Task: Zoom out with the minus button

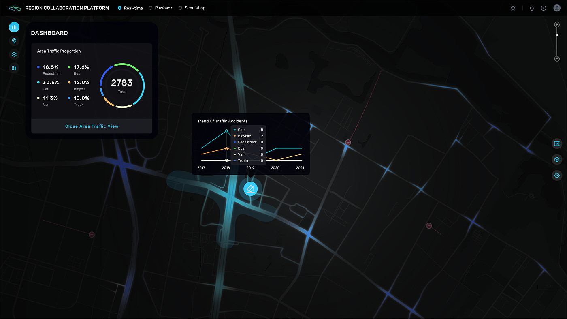Action: click(557, 59)
